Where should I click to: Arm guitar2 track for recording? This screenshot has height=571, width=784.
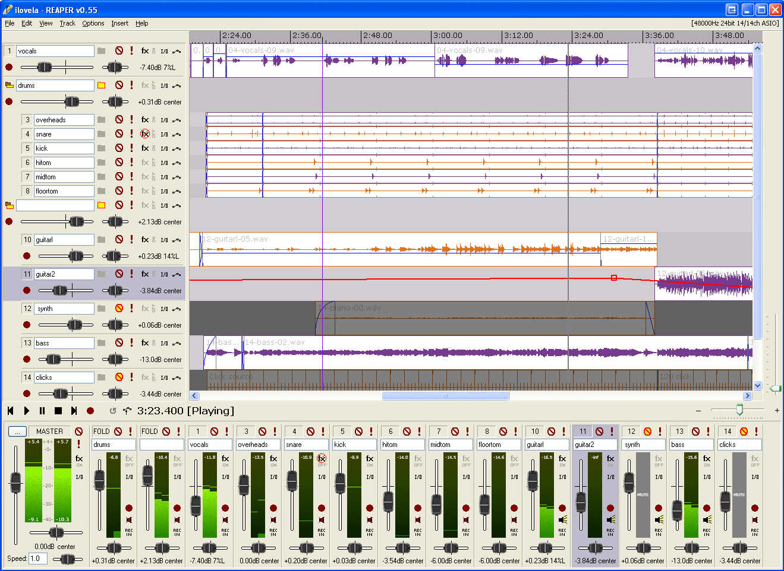coord(27,291)
